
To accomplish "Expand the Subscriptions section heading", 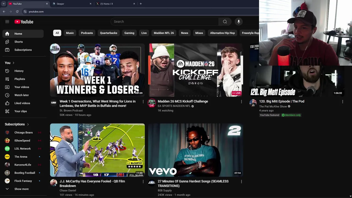I will 17,124.
